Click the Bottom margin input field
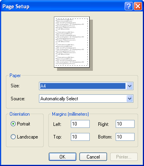The image size is (144, 166). click(125, 137)
